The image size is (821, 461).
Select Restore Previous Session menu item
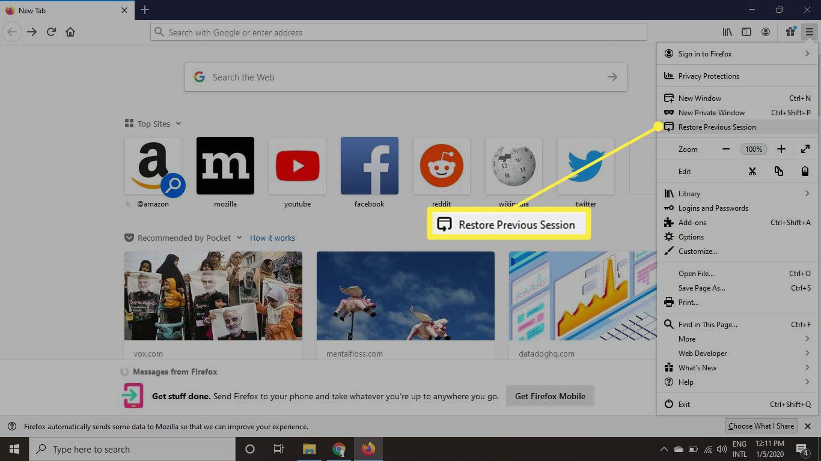tap(737, 127)
